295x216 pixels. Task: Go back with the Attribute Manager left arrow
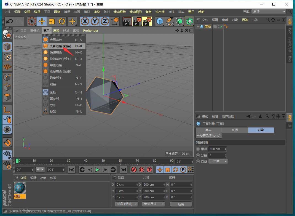click(x=249, y=116)
